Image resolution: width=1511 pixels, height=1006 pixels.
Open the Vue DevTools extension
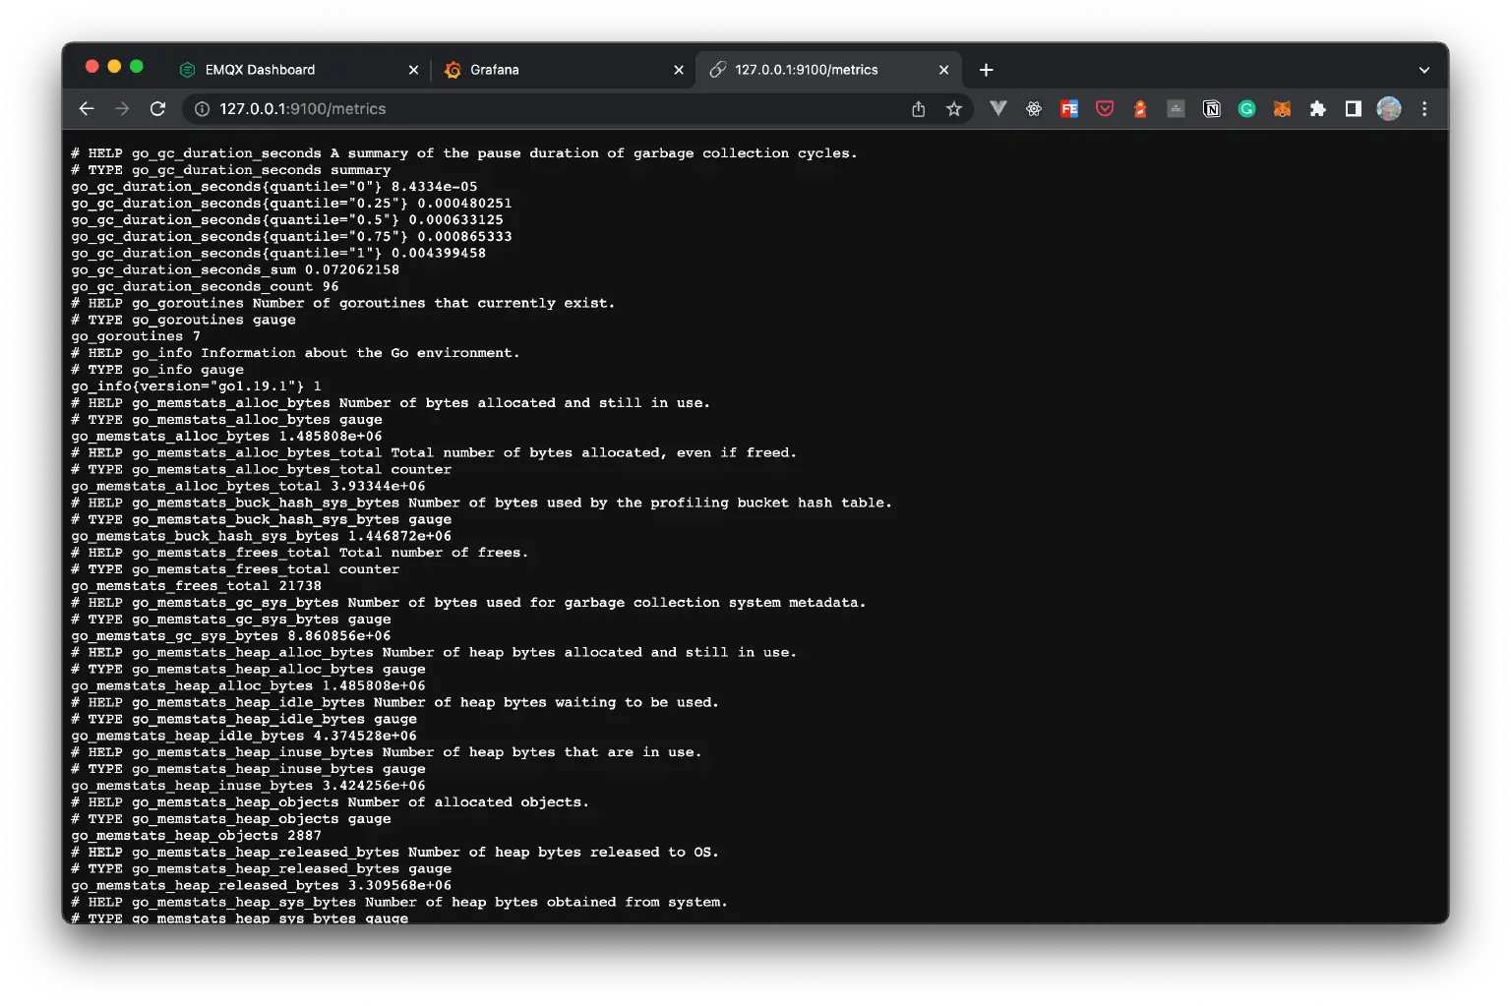997,108
